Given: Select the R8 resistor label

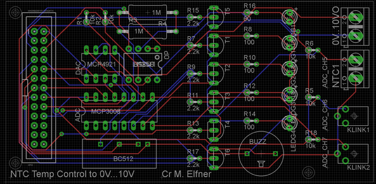Looking at the screenshot, I should [248, 29].
